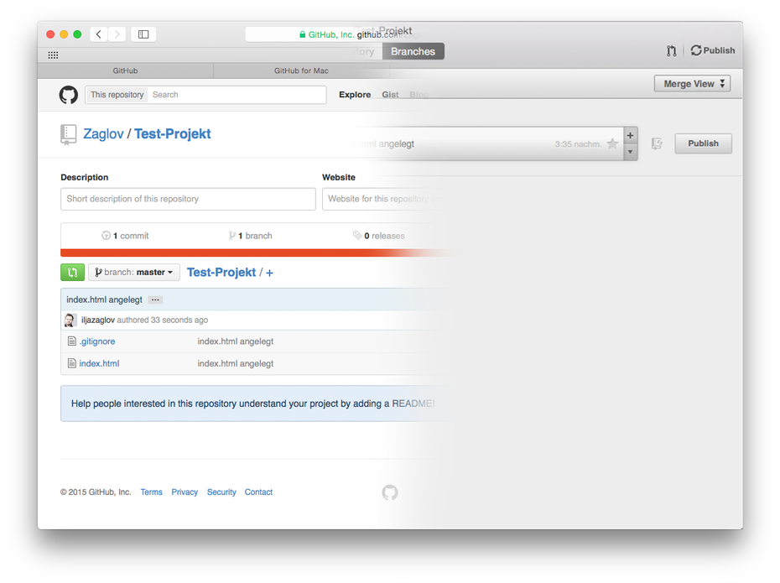Expand commit message ellipsis button

point(155,300)
